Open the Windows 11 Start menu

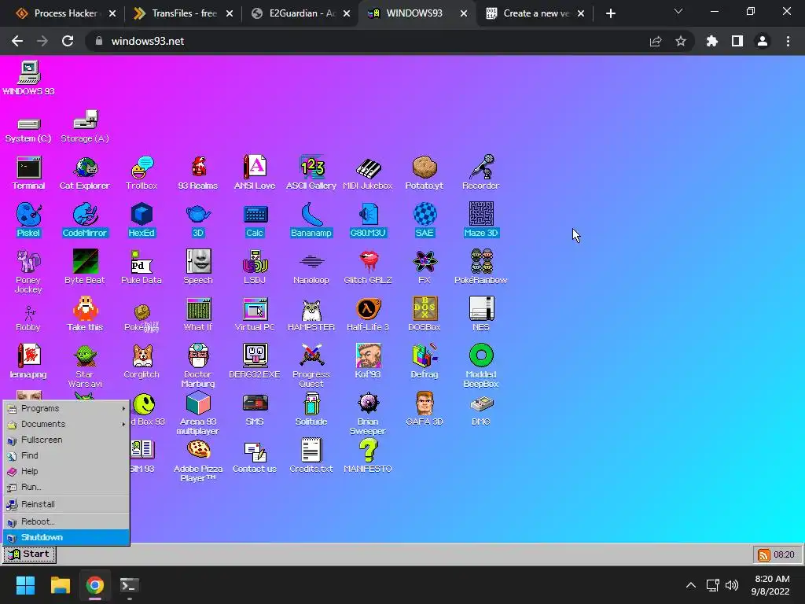click(25, 585)
